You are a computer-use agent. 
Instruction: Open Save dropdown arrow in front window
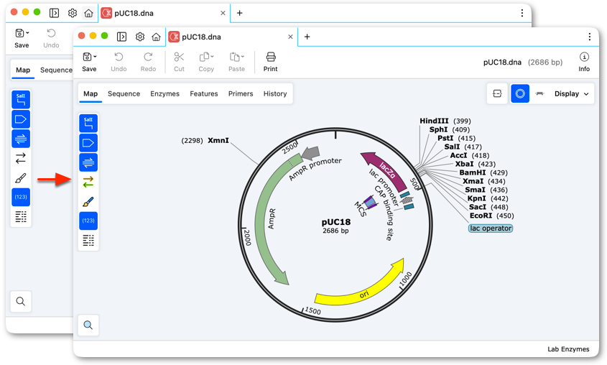pyautogui.click(x=95, y=57)
